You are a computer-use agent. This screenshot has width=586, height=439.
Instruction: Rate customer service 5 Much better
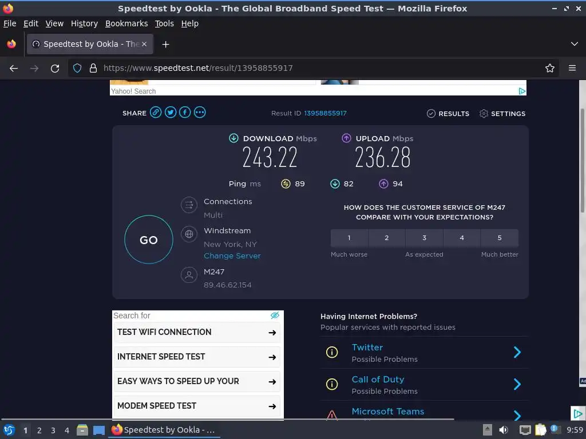(x=500, y=238)
